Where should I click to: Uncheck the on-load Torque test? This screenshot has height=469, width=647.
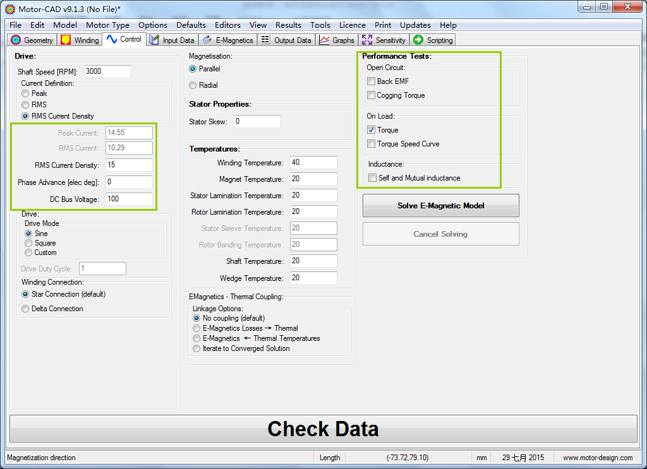point(372,130)
